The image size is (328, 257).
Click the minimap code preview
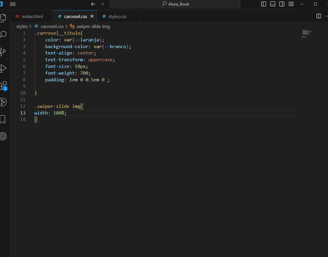point(307,34)
